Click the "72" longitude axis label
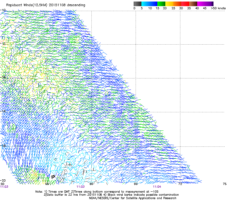Viewport: 227px width, 200px height. coord(180,184)
